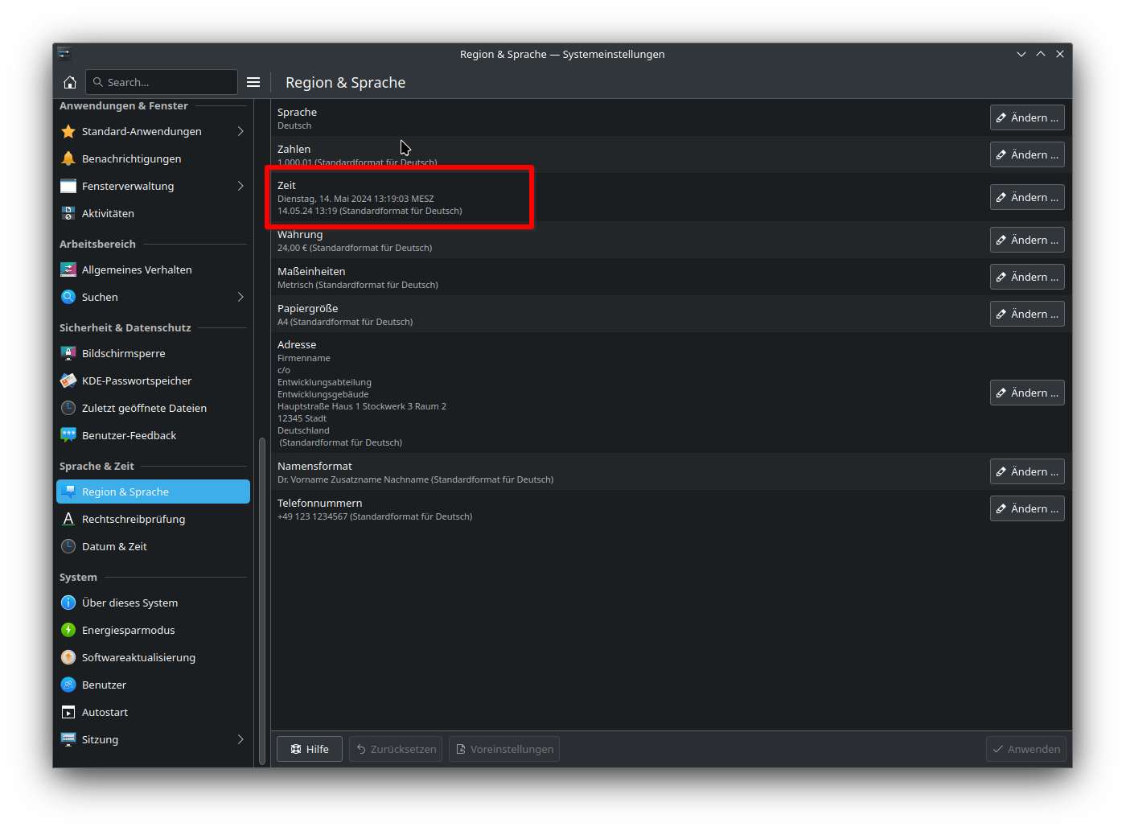Click the Softwareaktualisierung globe icon
Screen dimensions: 1126x831
click(68, 657)
